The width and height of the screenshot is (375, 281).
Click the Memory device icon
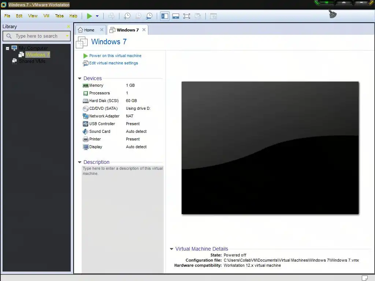tap(85, 86)
